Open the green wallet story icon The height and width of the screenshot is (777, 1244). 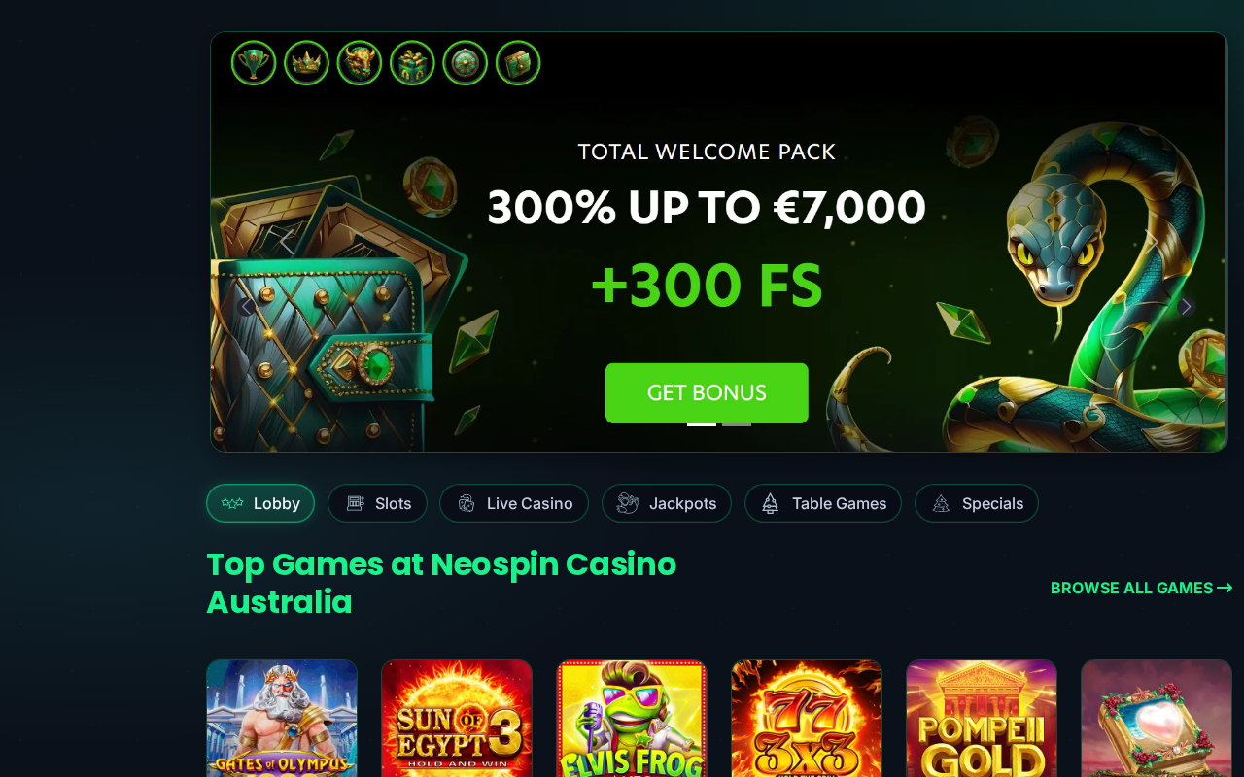[518, 63]
